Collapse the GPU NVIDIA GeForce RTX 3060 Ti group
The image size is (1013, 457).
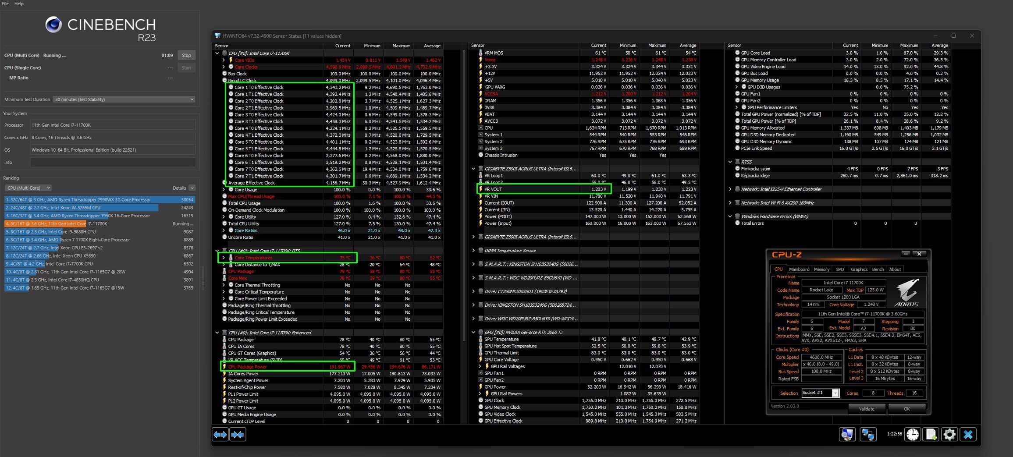click(473, 332)
